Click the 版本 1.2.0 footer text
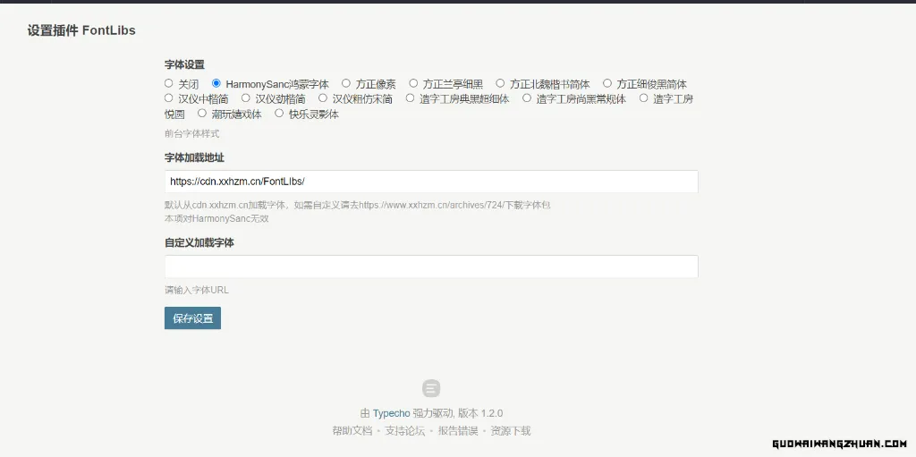916x457 pixels. pyautogui.click(x=480, y=414)
